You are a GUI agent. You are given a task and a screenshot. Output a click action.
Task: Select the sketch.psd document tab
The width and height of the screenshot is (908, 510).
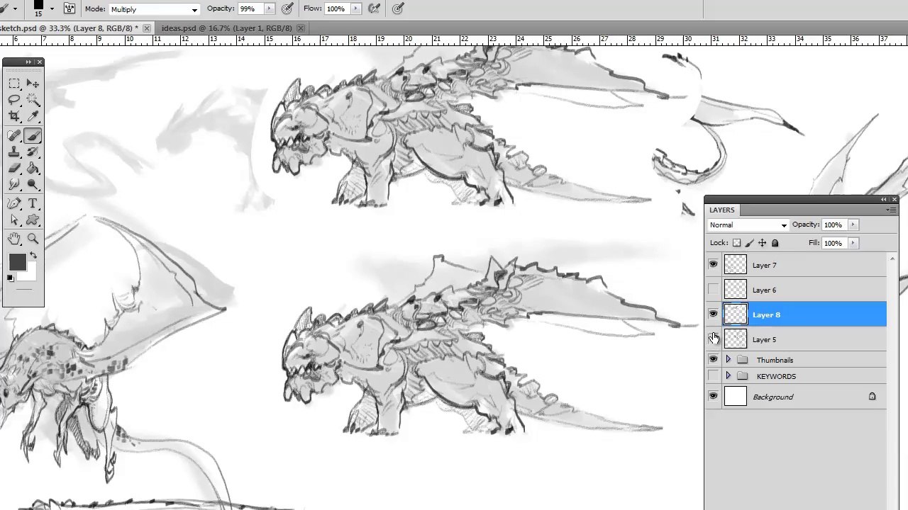[x=69, y=28]
